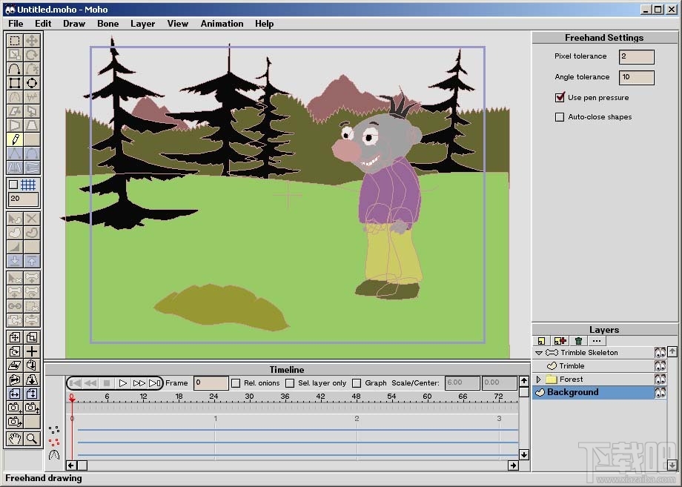
Task: Select the hand pan tool
Action: click(x=15, y=438)
